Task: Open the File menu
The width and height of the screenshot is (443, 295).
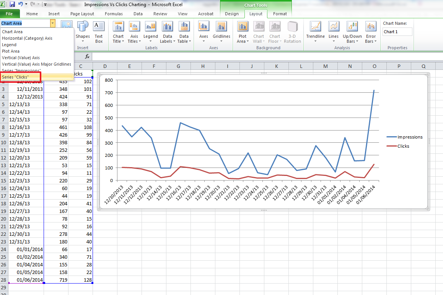Action: (10, 13)
